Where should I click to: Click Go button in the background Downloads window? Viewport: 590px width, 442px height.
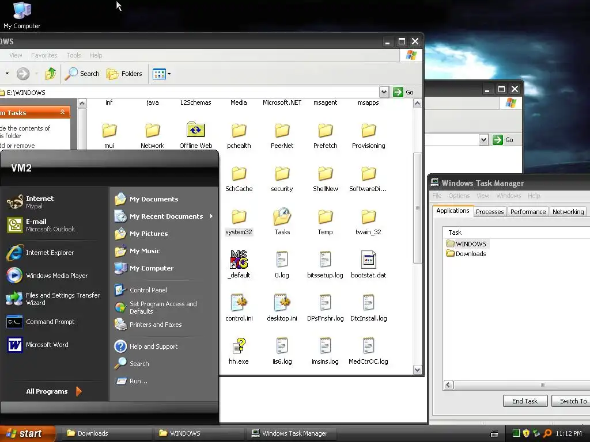pyautogui.click(x=503, y=140)
